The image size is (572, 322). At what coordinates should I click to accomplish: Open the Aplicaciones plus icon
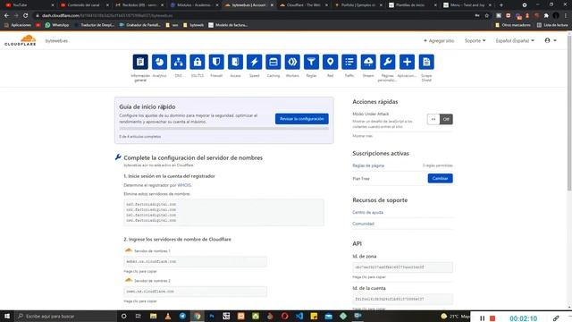(407, 62)
